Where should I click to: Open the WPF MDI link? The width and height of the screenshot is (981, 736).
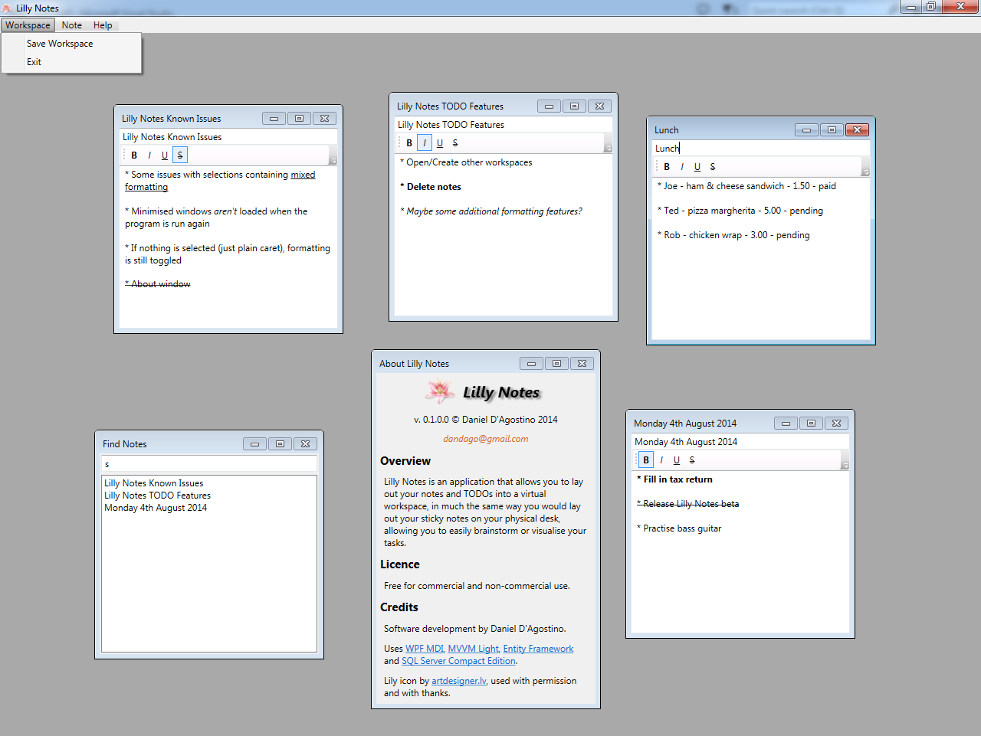click(424, 649)
